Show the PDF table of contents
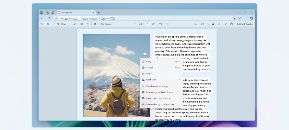Screen dimensions: 289x130 (x=42, y=24)
